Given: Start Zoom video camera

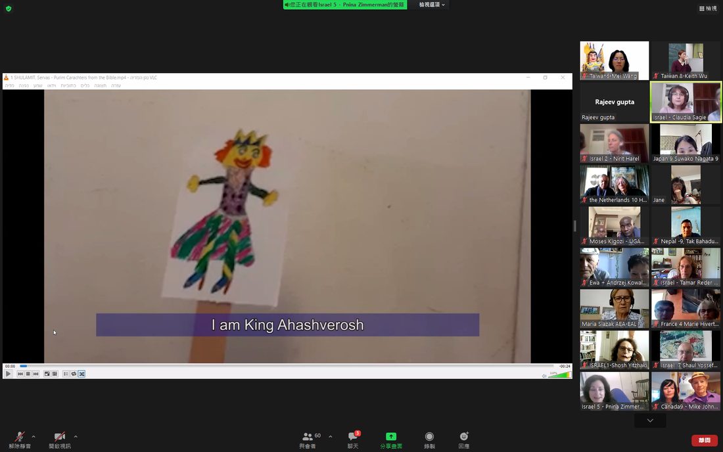Looking at the screenshot, I should (60, 440).
